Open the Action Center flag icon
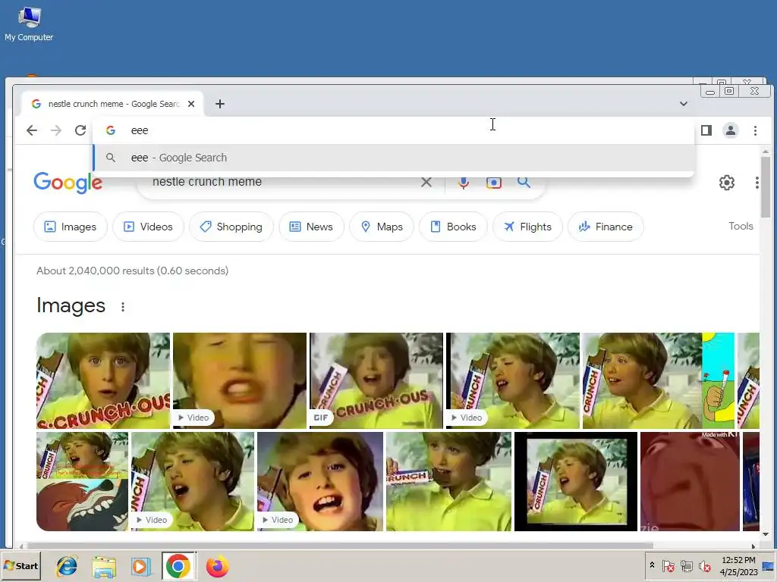This screenshot has width=777, height=582. [668, 566]
